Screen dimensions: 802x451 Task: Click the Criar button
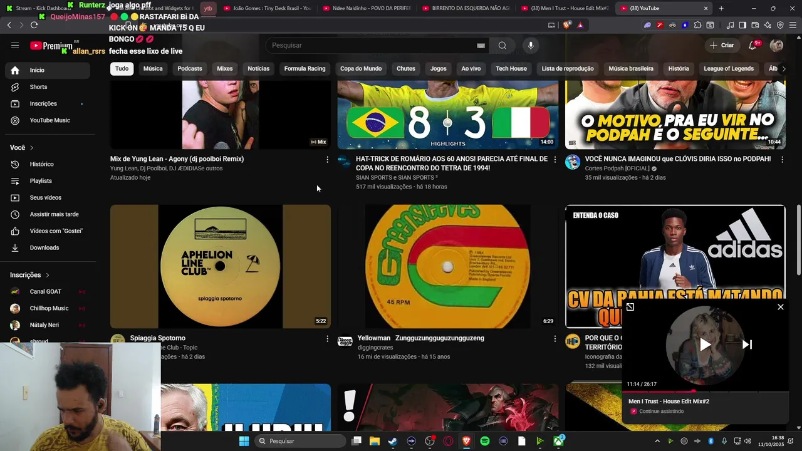(722, 45)
